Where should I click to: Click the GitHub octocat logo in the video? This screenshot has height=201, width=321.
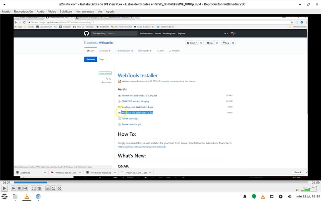[86, 34]
